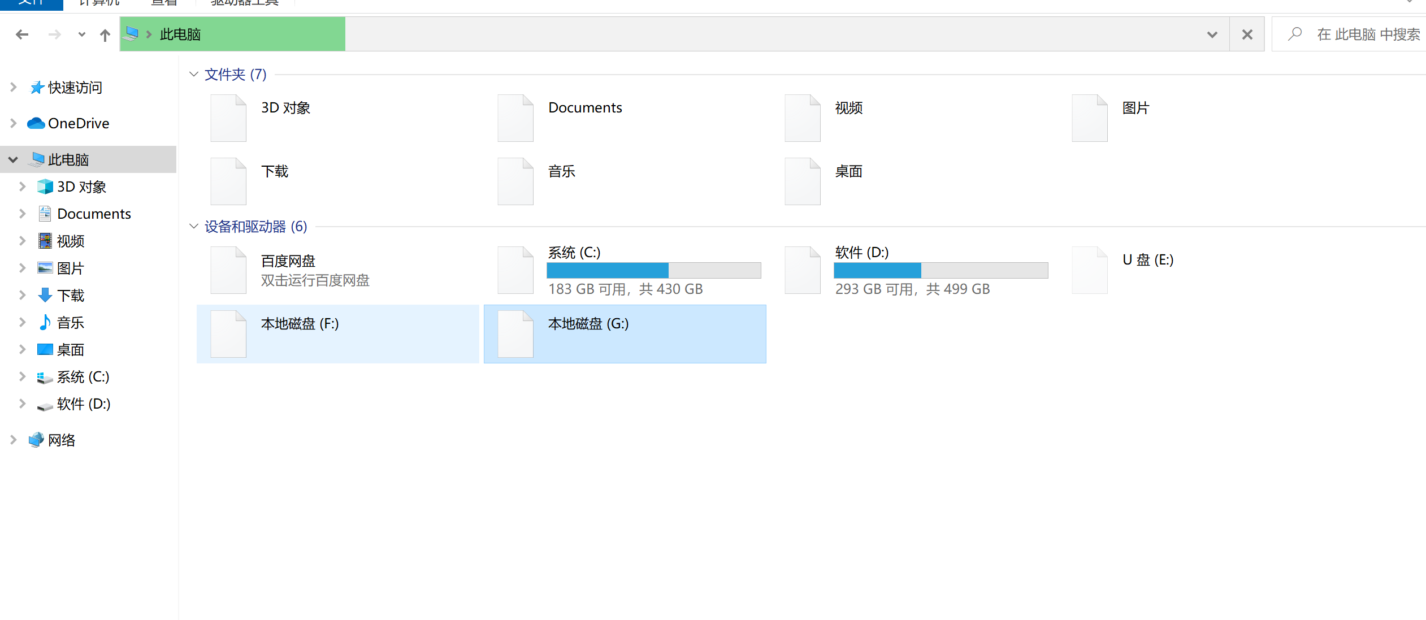Click the magnifier search icon
This screenshot has width=1426, height=620.
tap(1294, 34)
